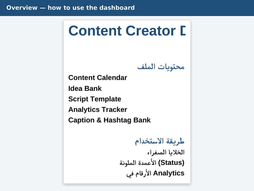The image size is (254, 191).
Task: Open the Idea Bank entry
Action: (x=85, y=88)
